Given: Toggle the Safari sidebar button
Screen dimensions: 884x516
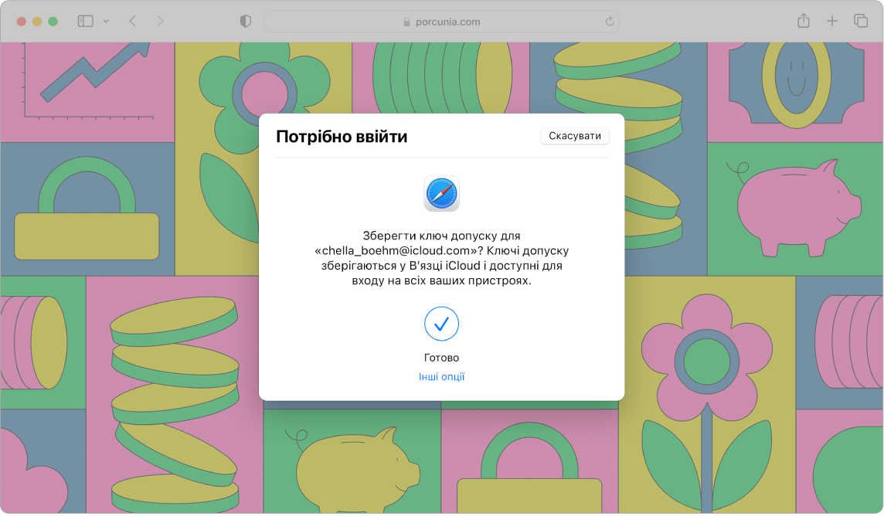Looking at the screenshot, I should (85, 22).
